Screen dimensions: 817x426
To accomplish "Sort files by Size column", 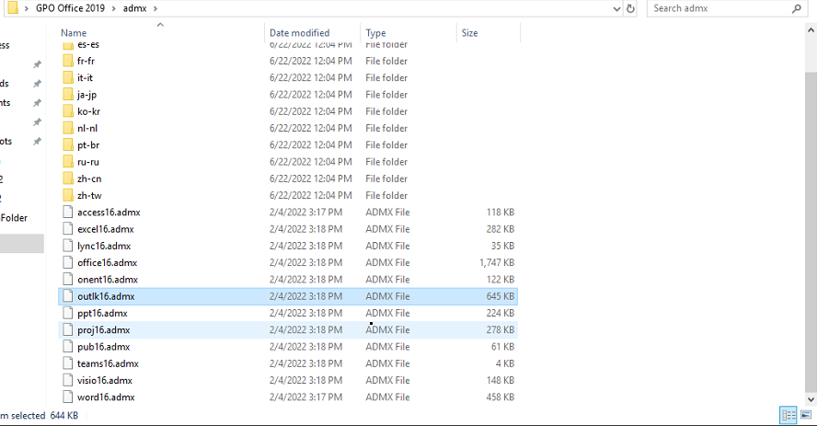I will click(x=469, y=33).
